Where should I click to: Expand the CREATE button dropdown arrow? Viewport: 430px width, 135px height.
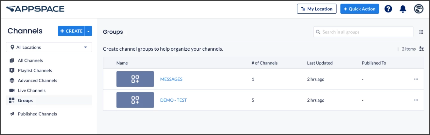click(89, 31)
